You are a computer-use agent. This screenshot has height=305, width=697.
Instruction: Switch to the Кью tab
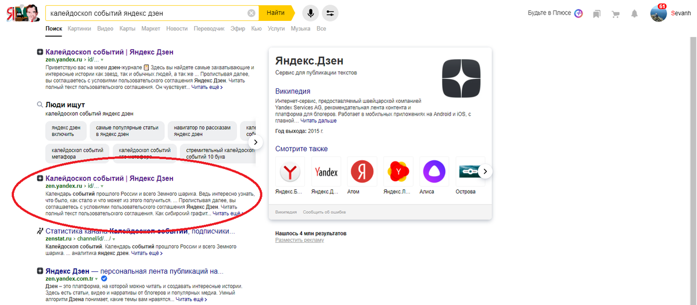point(256,28)
